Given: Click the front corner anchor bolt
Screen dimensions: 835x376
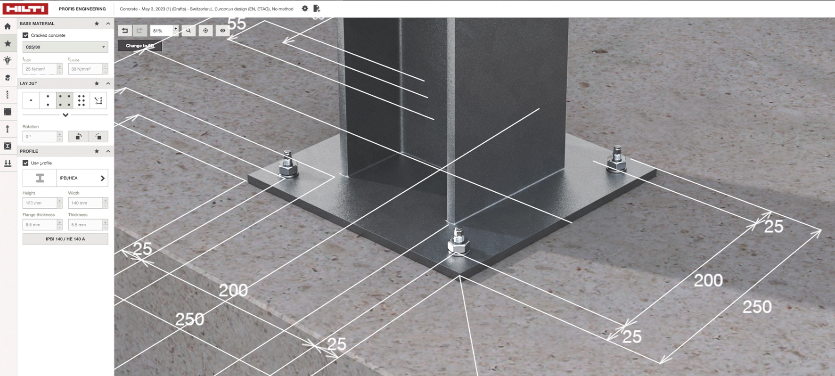Looking at the screenshot, I should (x=458, y=242).
